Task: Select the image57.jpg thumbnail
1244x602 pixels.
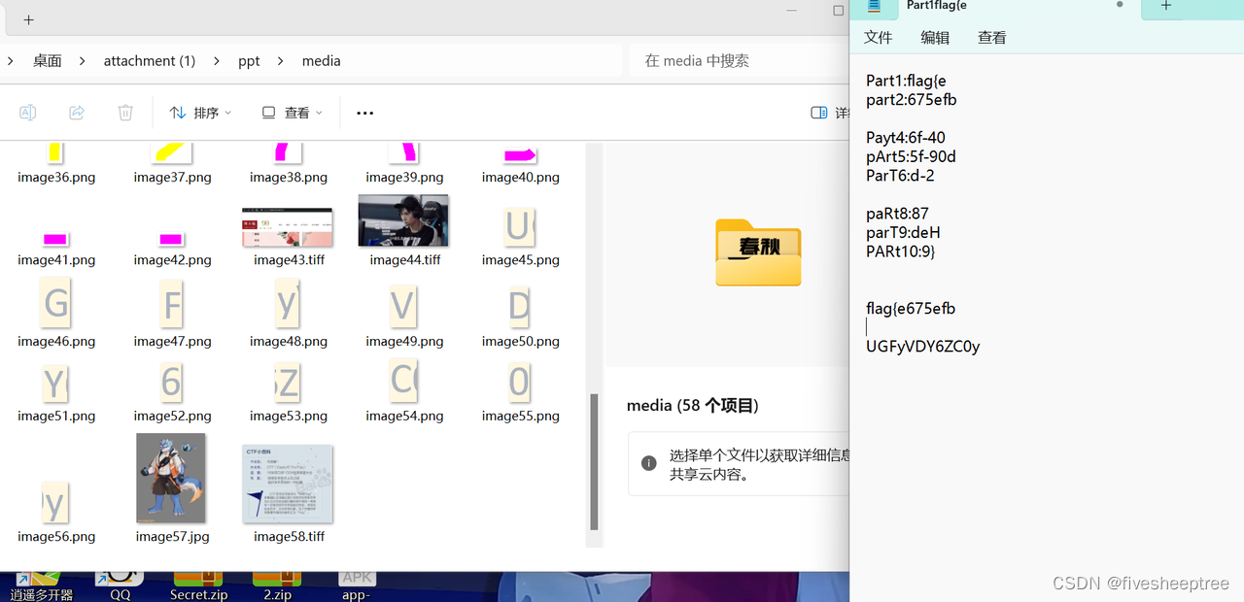Action: coord(171,478)
